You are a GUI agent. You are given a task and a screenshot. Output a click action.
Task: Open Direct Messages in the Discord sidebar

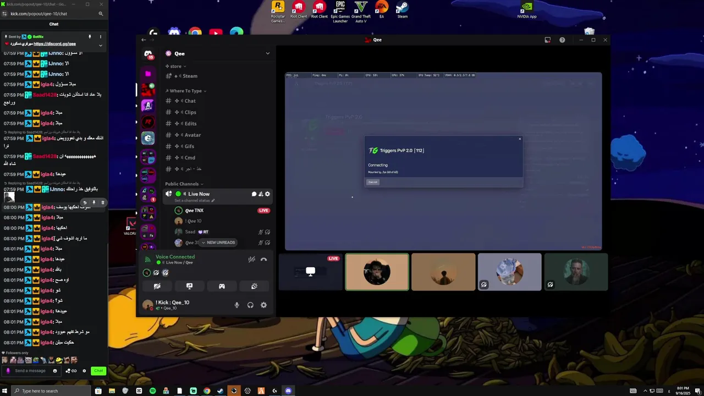[148, 53]
